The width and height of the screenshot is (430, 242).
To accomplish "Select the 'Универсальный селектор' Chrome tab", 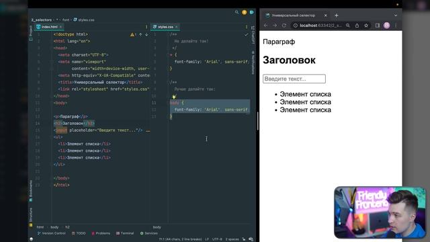I will [294, 15].
